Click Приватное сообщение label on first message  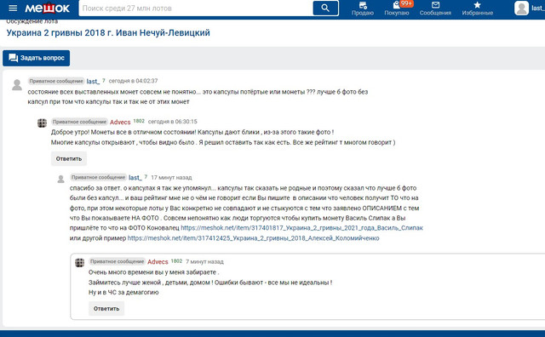click(x=56, y=81)
